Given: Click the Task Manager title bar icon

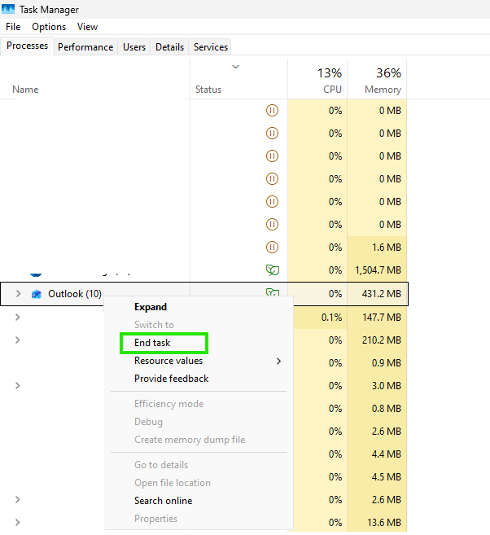Looking at the screenshot, I should click(8, 9).
